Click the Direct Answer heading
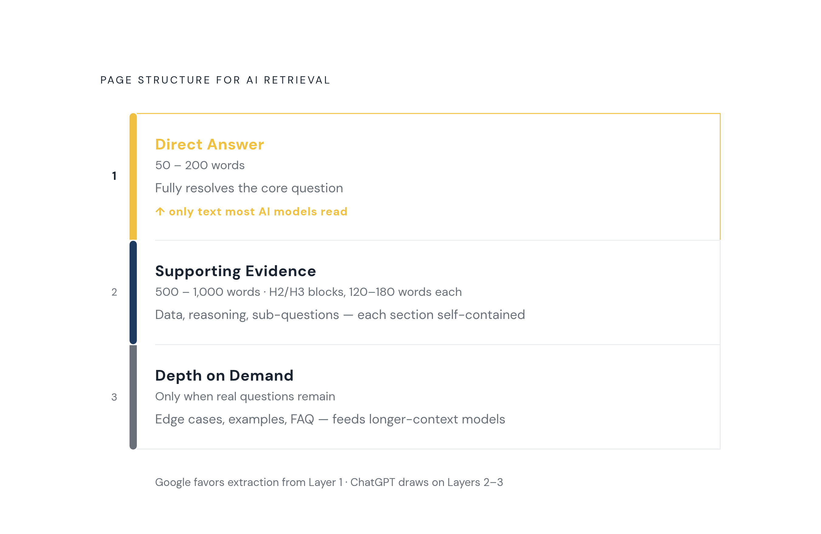The image size is (821, 534). coord(210,144)
